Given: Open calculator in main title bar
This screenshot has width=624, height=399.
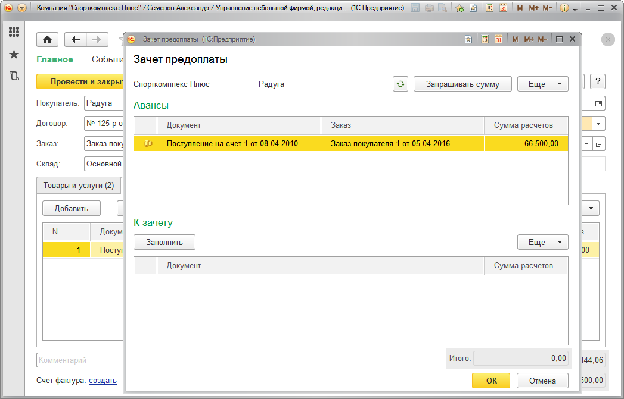Looking at the screenshot, I should point(490,8).
